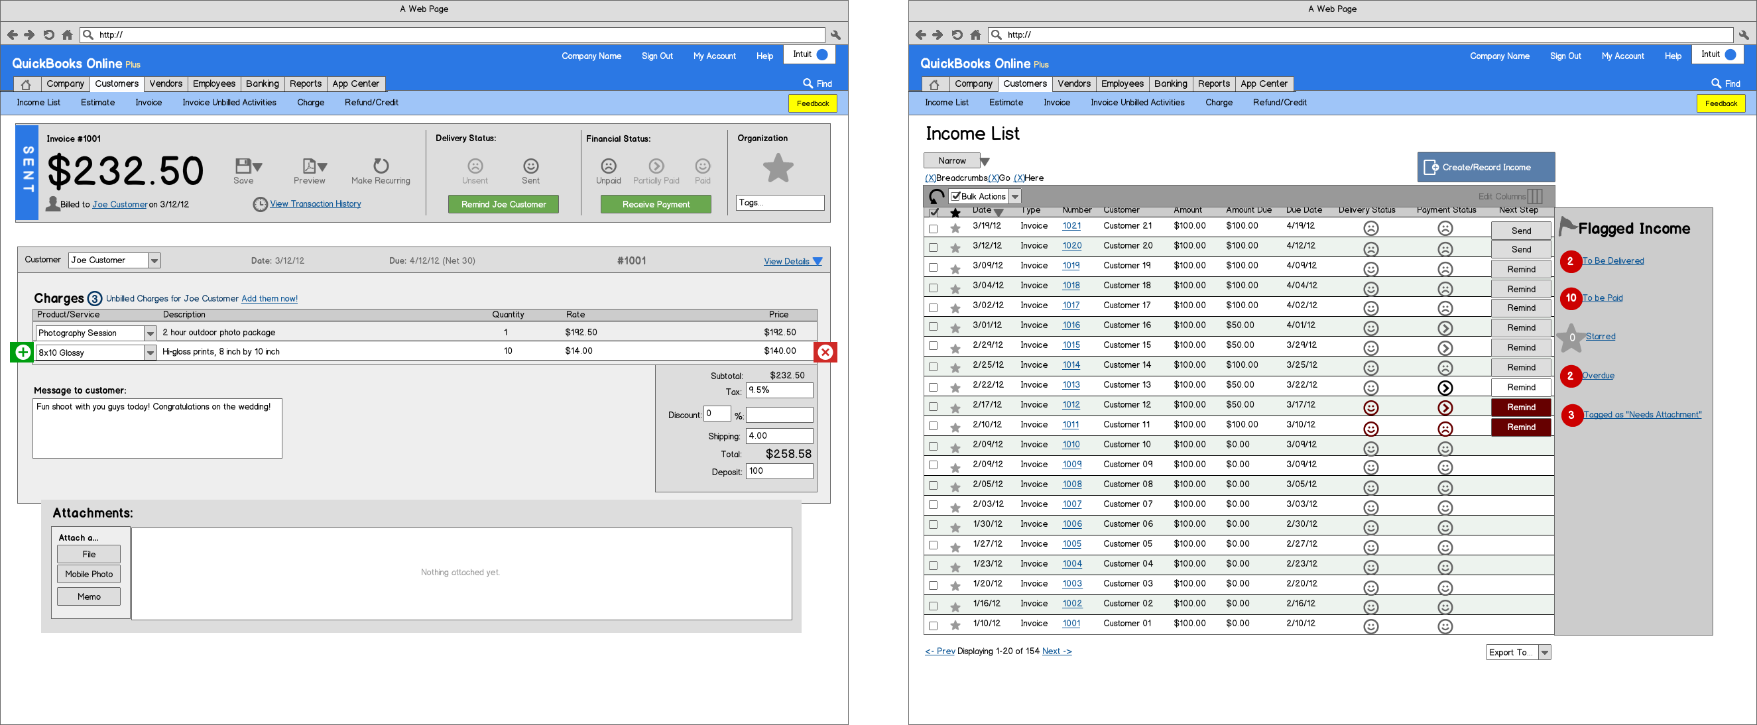Select the Partially Paid status icon
The width and height of the screenshot is (1757, 725).
[x=656, y=166]
